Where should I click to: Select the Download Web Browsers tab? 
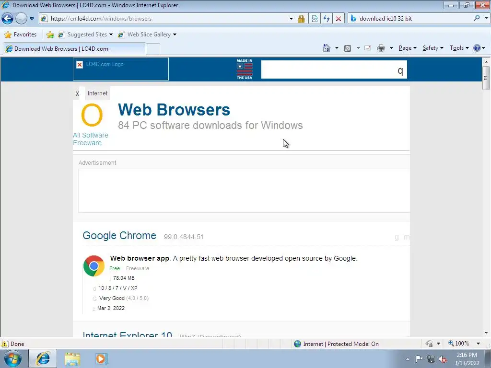click(x=74, y=49)
